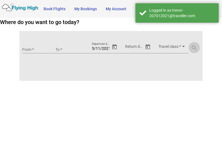Click the Departure date field label
The width and height of the screenshot is (222, 166).
[x=100, y=44]
